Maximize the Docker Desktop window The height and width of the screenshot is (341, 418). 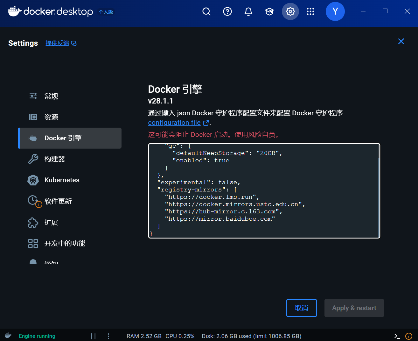tap(385, 11)
